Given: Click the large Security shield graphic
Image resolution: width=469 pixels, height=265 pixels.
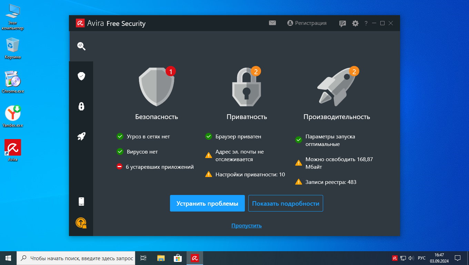Looking at the screenshot, I should click(156, 87).
